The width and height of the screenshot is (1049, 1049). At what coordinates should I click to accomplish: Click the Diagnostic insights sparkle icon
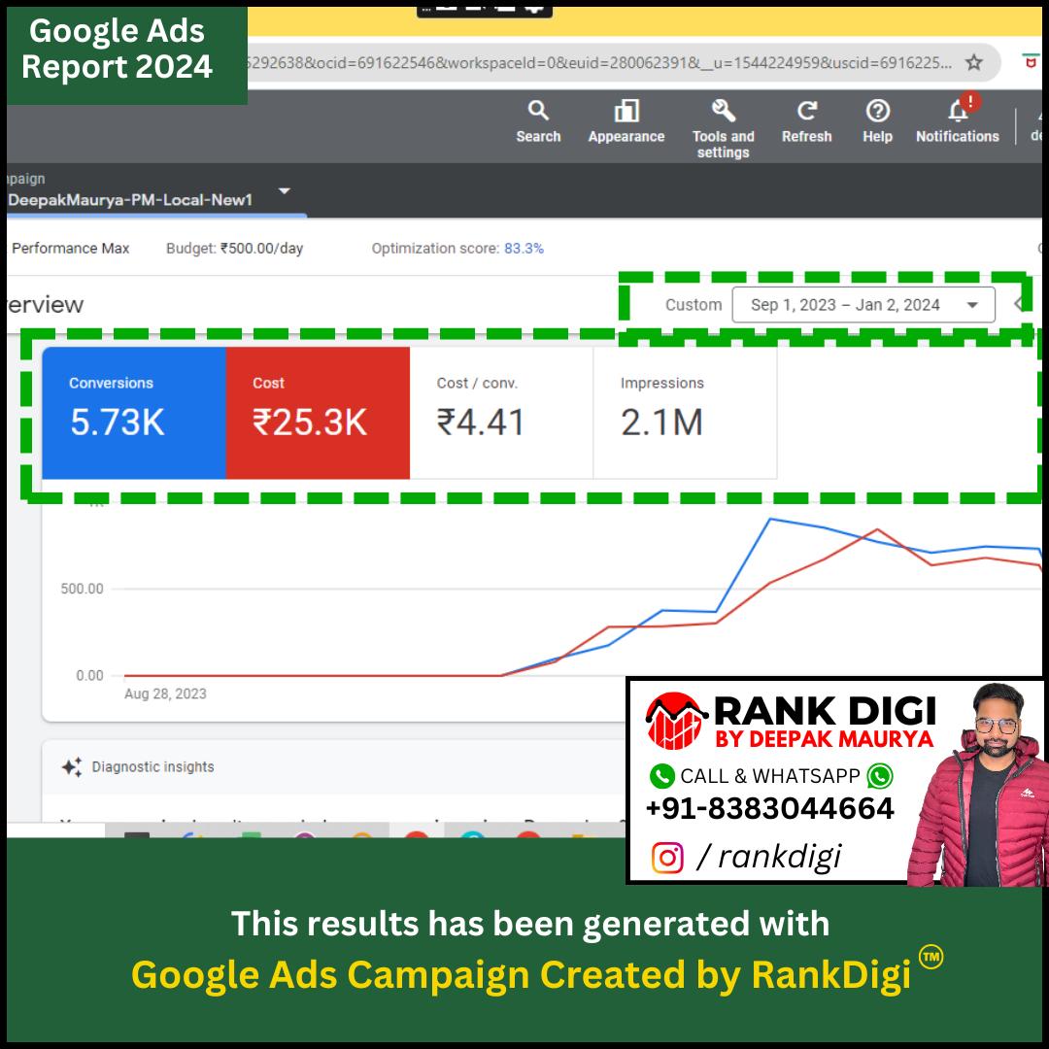coord(72,766)
